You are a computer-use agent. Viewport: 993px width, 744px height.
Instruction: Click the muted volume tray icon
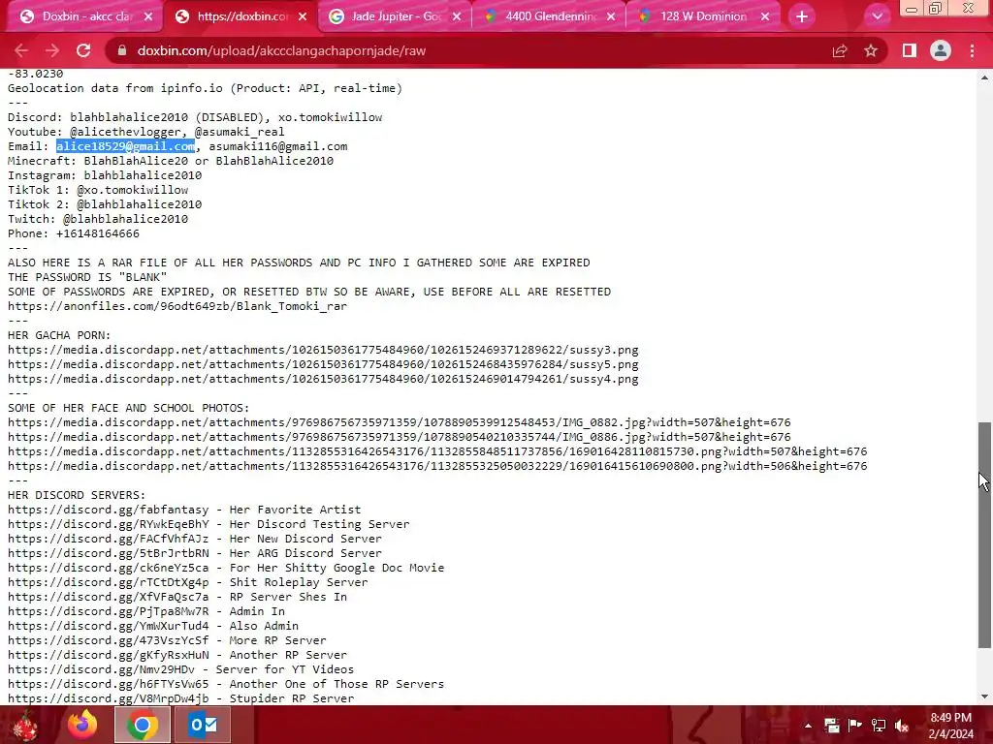902,725
